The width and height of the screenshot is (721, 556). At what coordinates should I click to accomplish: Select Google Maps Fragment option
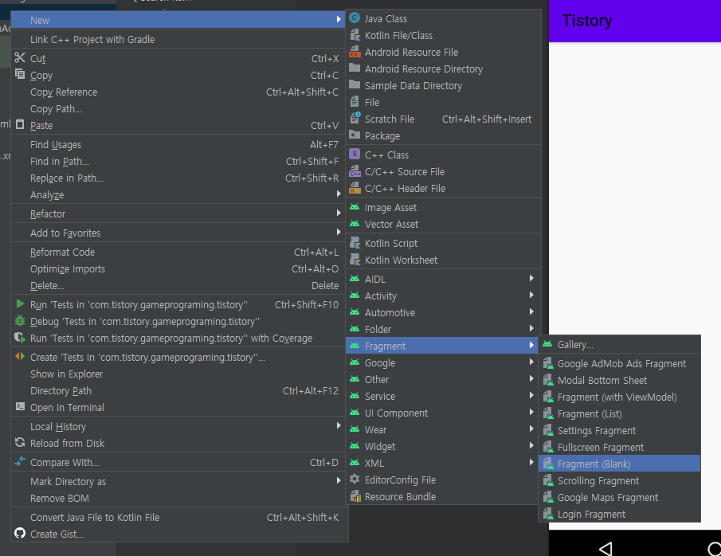(x=619, y=497)
